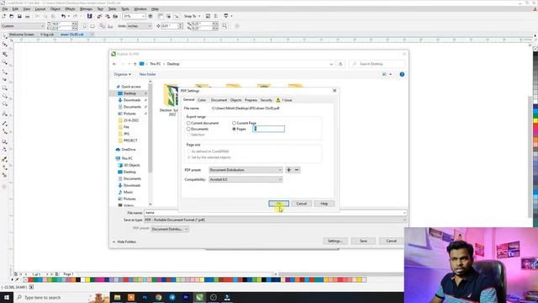Set portrait page orientation in property bar
The width and height of the screenshot is (538, 303).
(x=85, y=26)
